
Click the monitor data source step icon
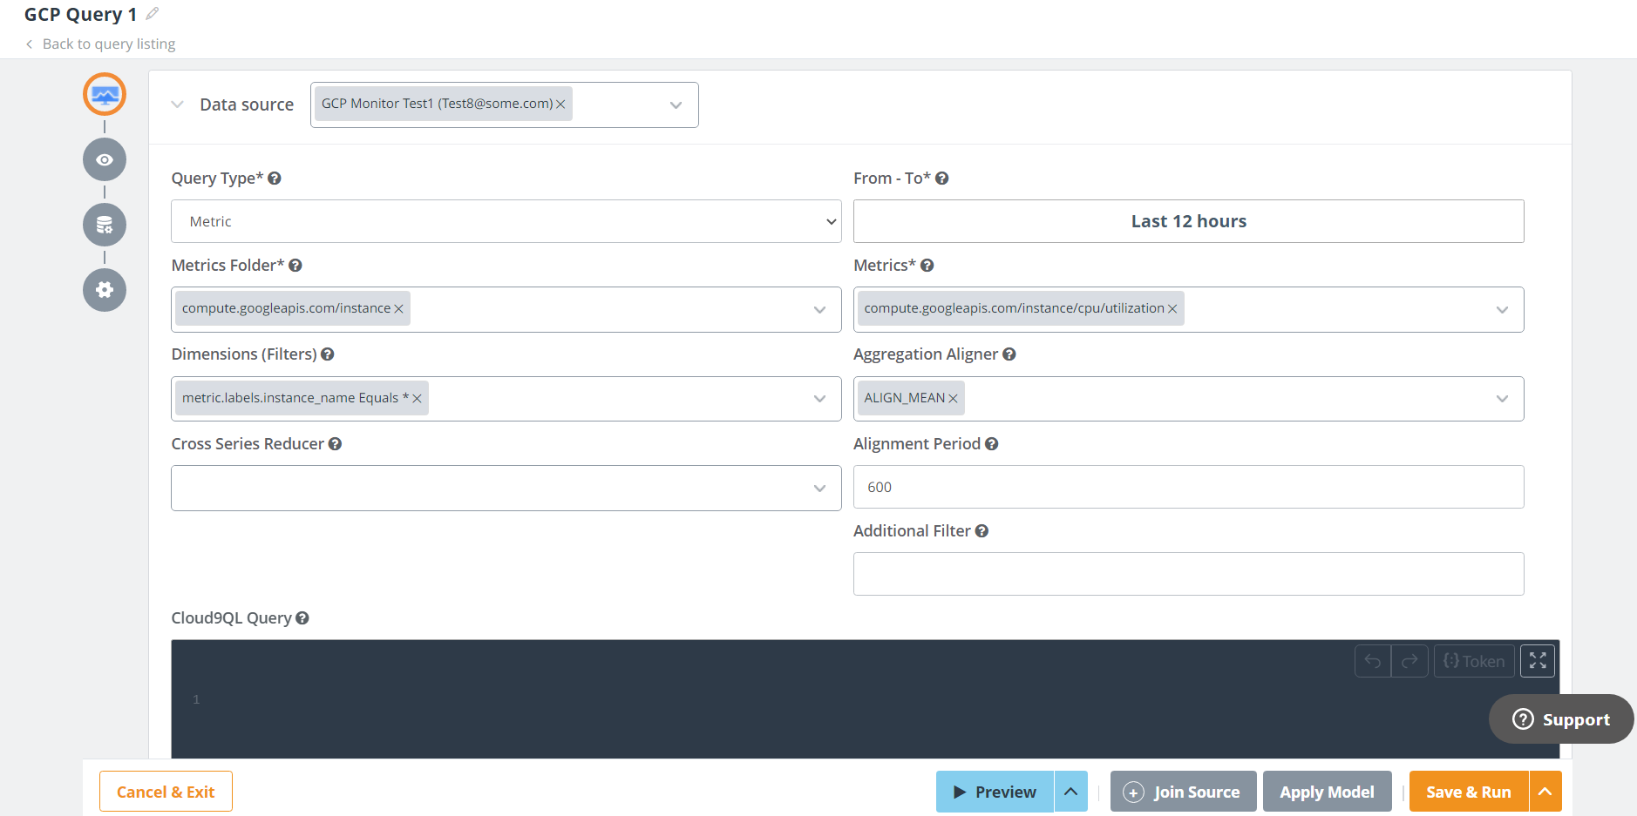(105, 95)
